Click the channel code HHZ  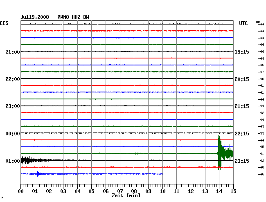pyautogui.click(x=76, y=17)
